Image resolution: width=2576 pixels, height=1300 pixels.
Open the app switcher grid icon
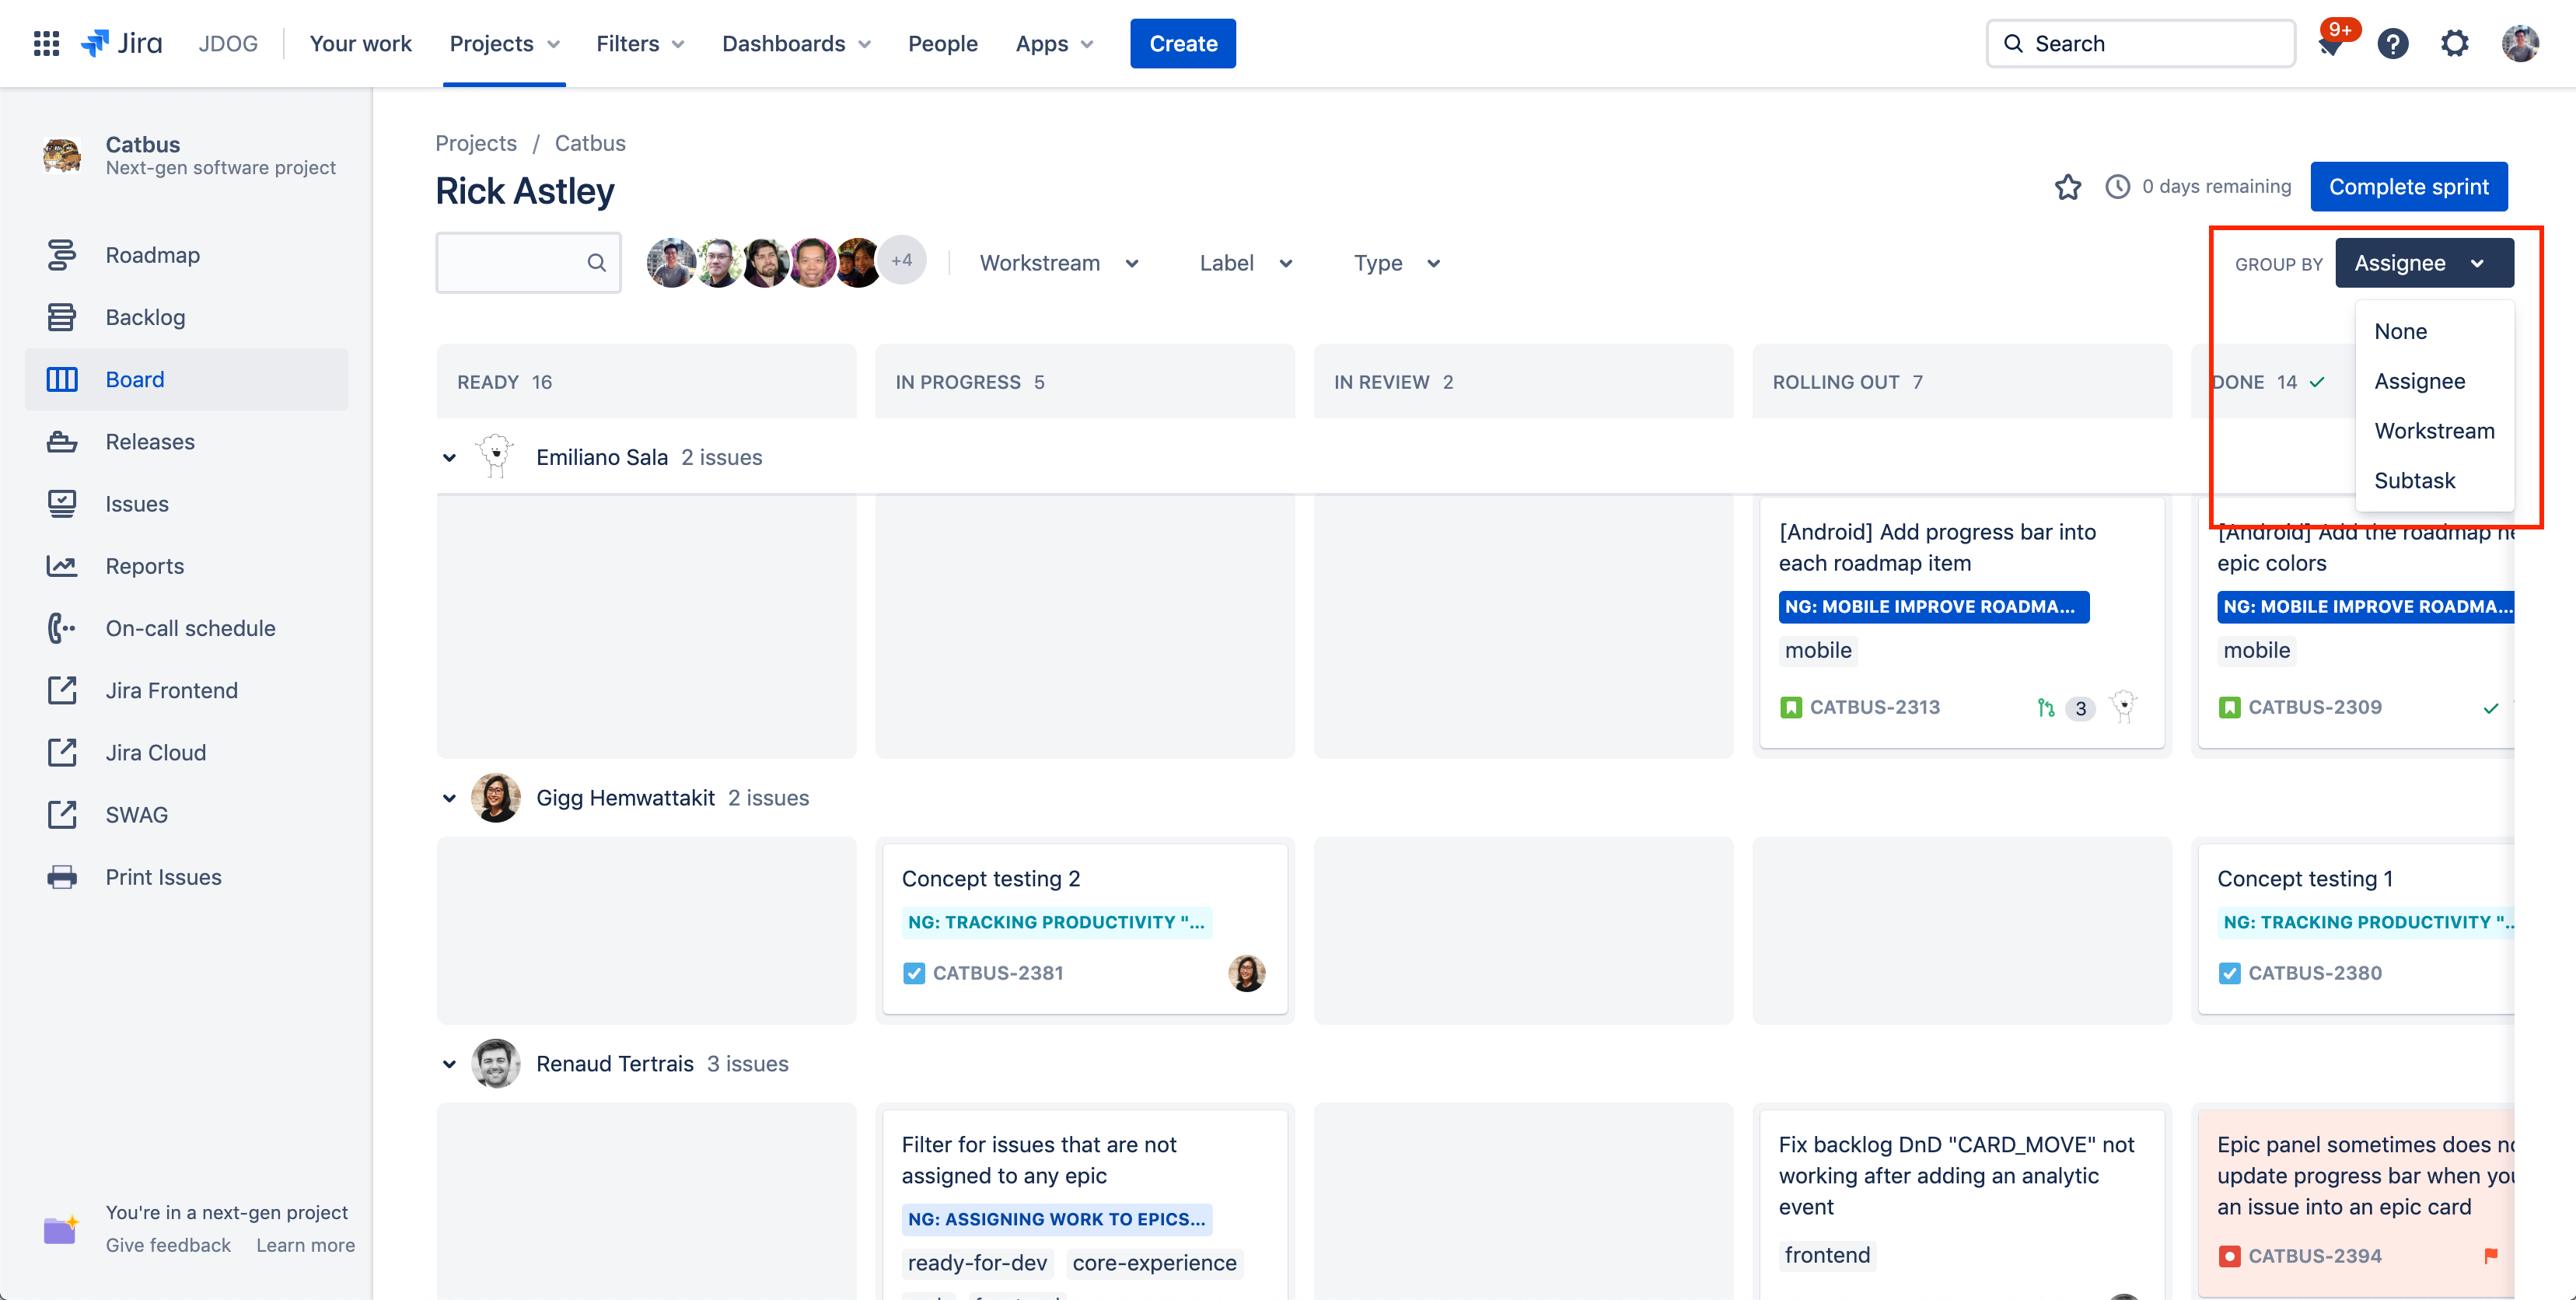tap(46, 43)
